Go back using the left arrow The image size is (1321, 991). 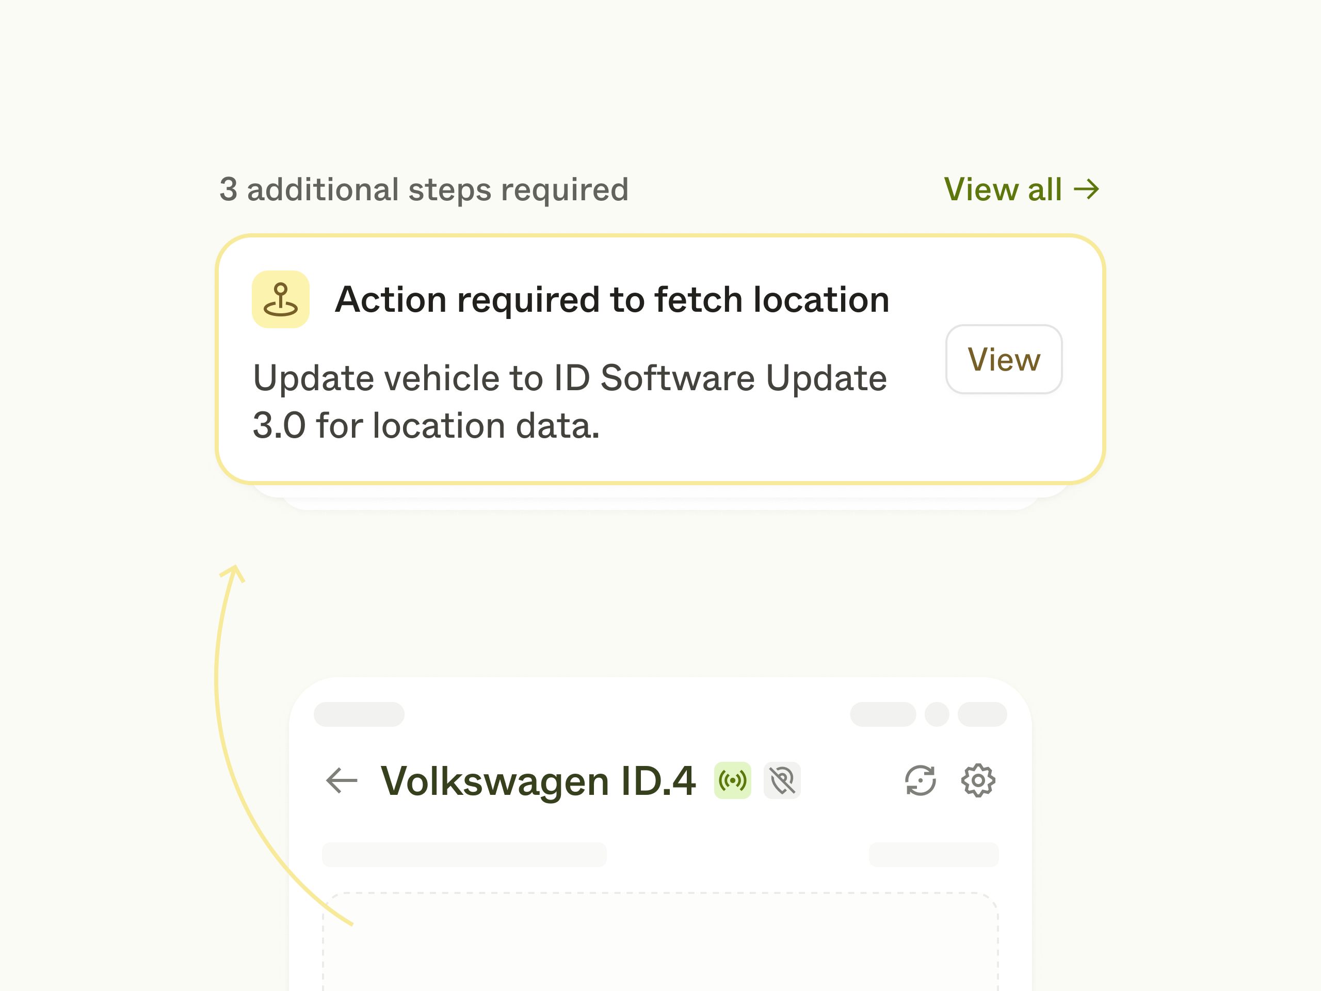[342, 780]
